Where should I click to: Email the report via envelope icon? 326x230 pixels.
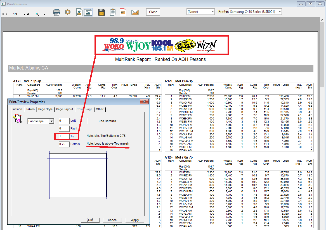tap(135, 12)
